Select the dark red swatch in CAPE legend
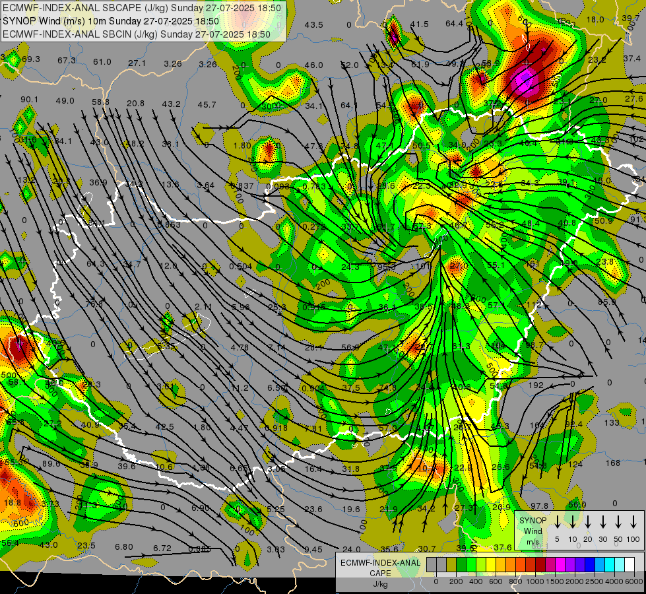 [540, 565]
